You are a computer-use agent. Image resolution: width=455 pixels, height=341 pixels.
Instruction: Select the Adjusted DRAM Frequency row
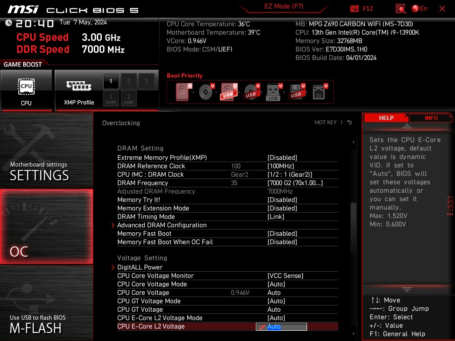pos(227,191)
